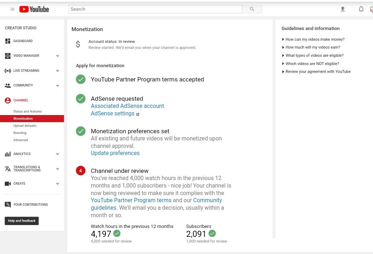This screenshot has height=254, width=373.
Task: Click the 'Channel under review' heading
Action: [120, 171]
